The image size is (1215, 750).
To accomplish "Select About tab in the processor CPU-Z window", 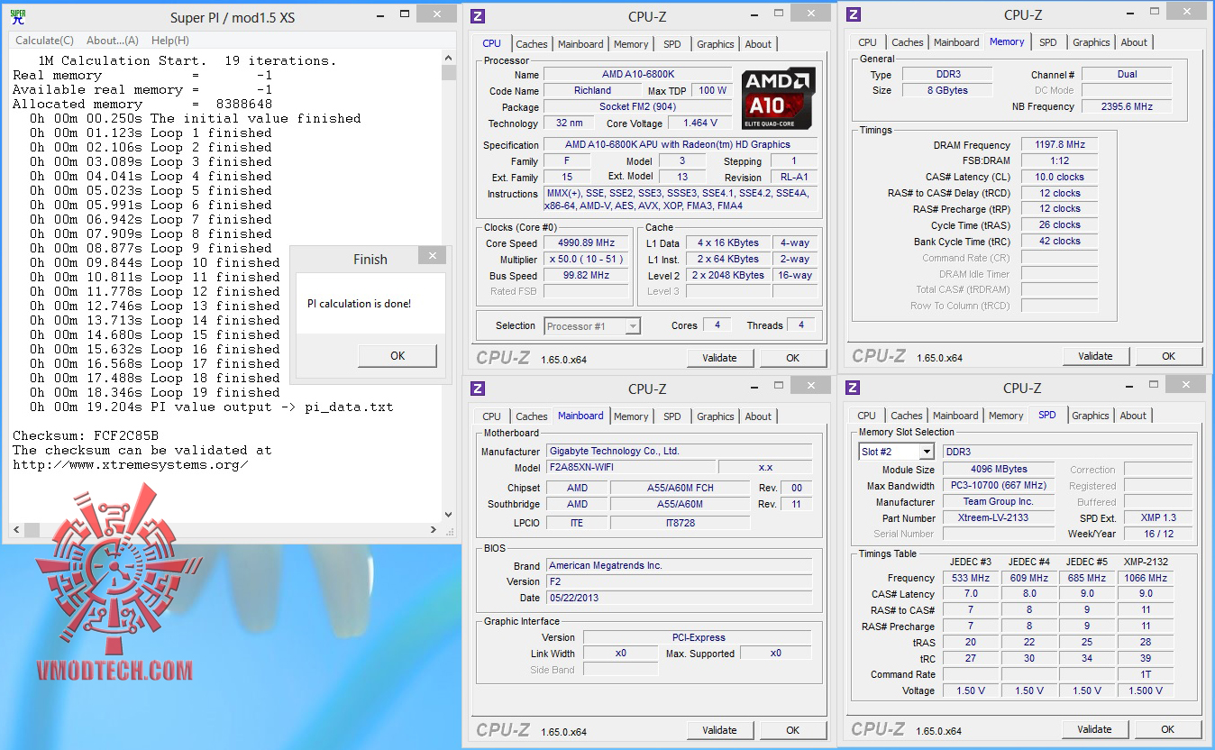I will (x=758, y=44).
